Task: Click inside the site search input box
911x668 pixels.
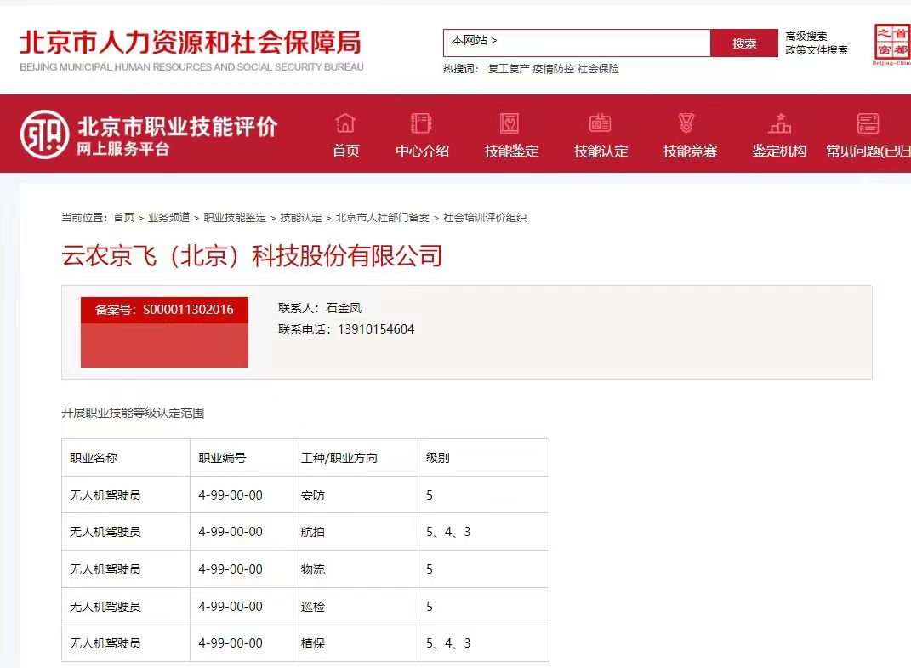Action: 595,40
